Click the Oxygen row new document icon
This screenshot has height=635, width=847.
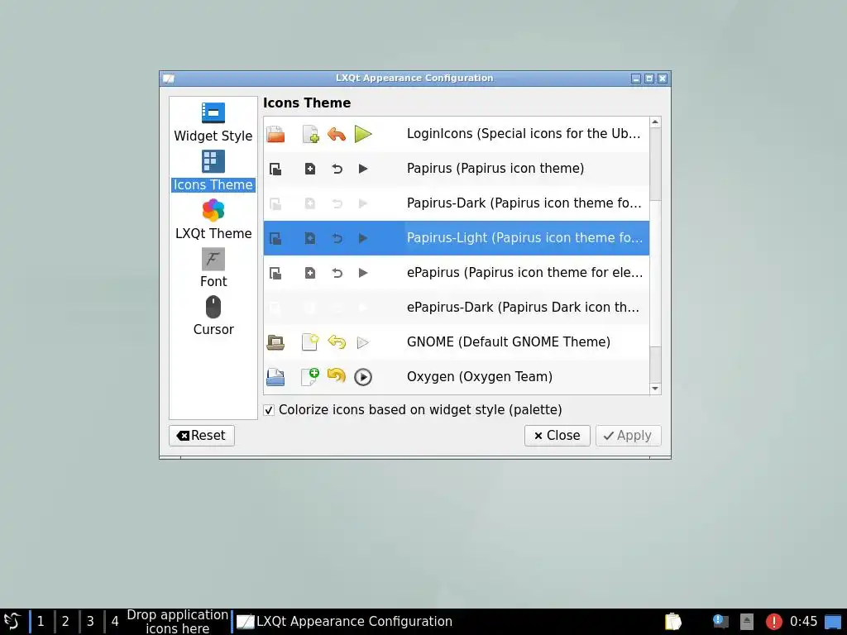click(x=310, y=377)
